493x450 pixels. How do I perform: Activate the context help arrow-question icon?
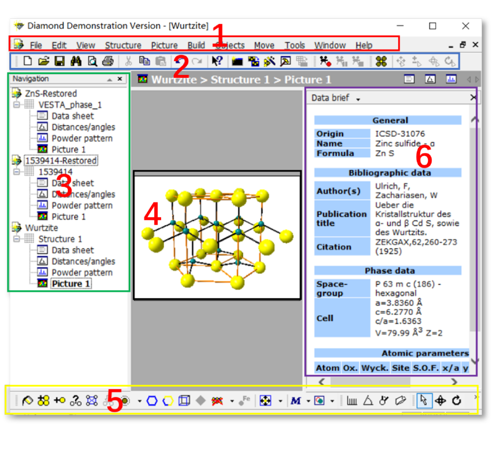tap(217, 61)
